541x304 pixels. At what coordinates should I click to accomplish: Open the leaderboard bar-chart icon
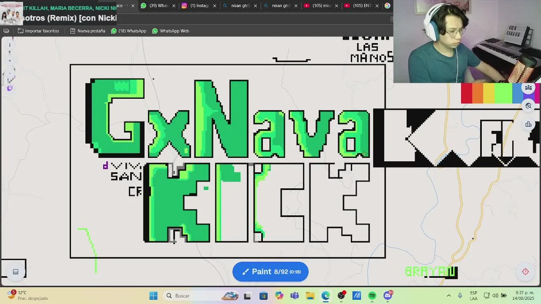pyautogui.click(x=528, y=124)
